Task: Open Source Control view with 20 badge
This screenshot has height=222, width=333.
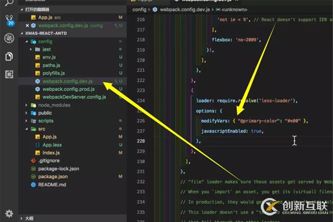Action: point(9,20)
